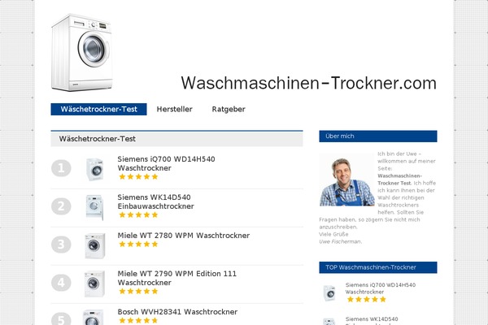The width and height of the screenshot is (488, 325).
Task: Open Siemens iQ700 WD14H540 thumbnail in test list
Action: coord(94,169)
